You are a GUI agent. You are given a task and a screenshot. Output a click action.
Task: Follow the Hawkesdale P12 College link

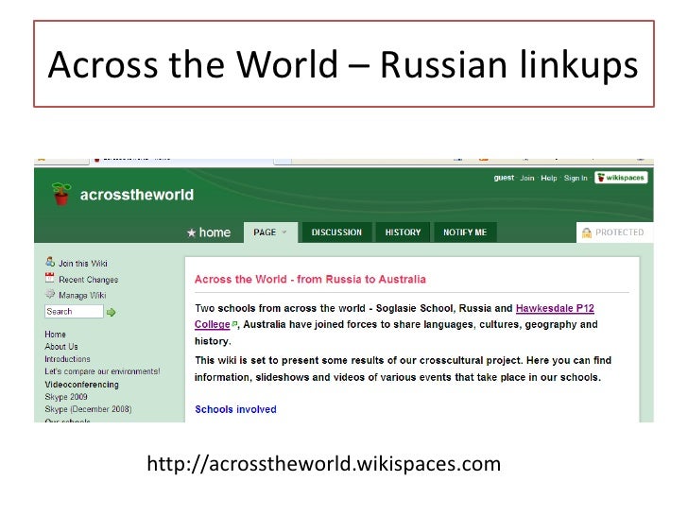coord(555,308)
